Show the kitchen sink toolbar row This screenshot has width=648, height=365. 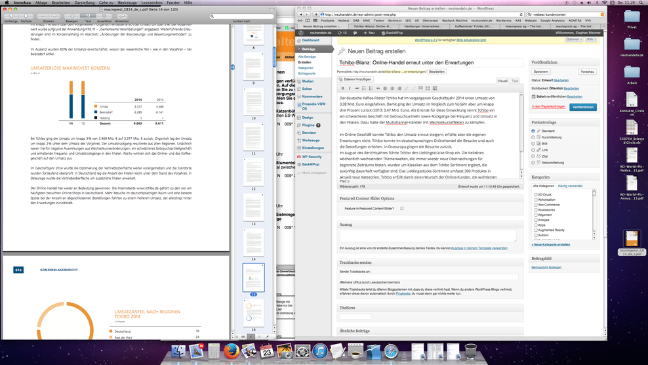(435, 88)
